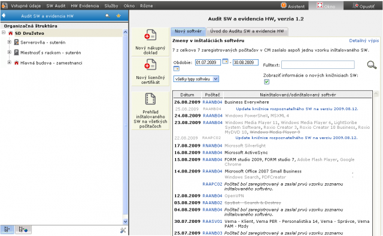Open calendar picker for start date
The width and height of the screenshot is (383, 236).
click(225, 61)
